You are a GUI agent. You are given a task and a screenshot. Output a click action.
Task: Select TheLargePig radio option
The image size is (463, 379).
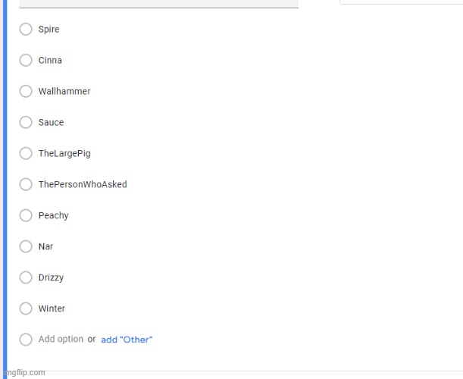[26, 154]
